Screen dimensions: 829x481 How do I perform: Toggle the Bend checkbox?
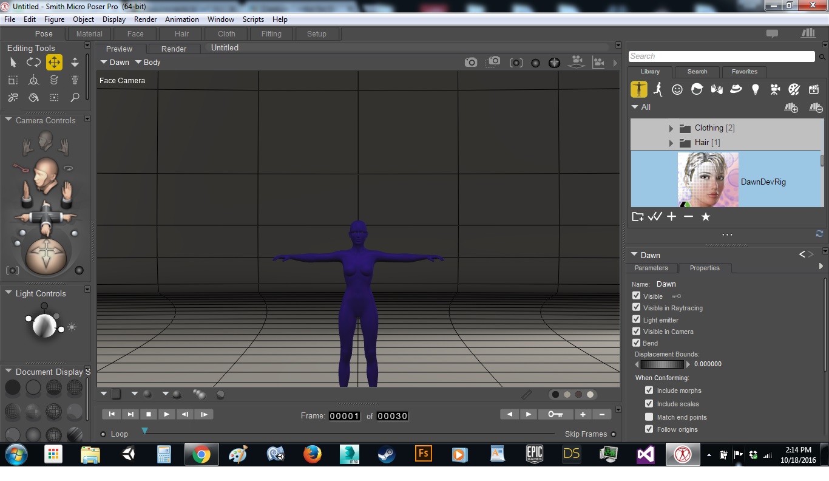[x=636, y=343]
